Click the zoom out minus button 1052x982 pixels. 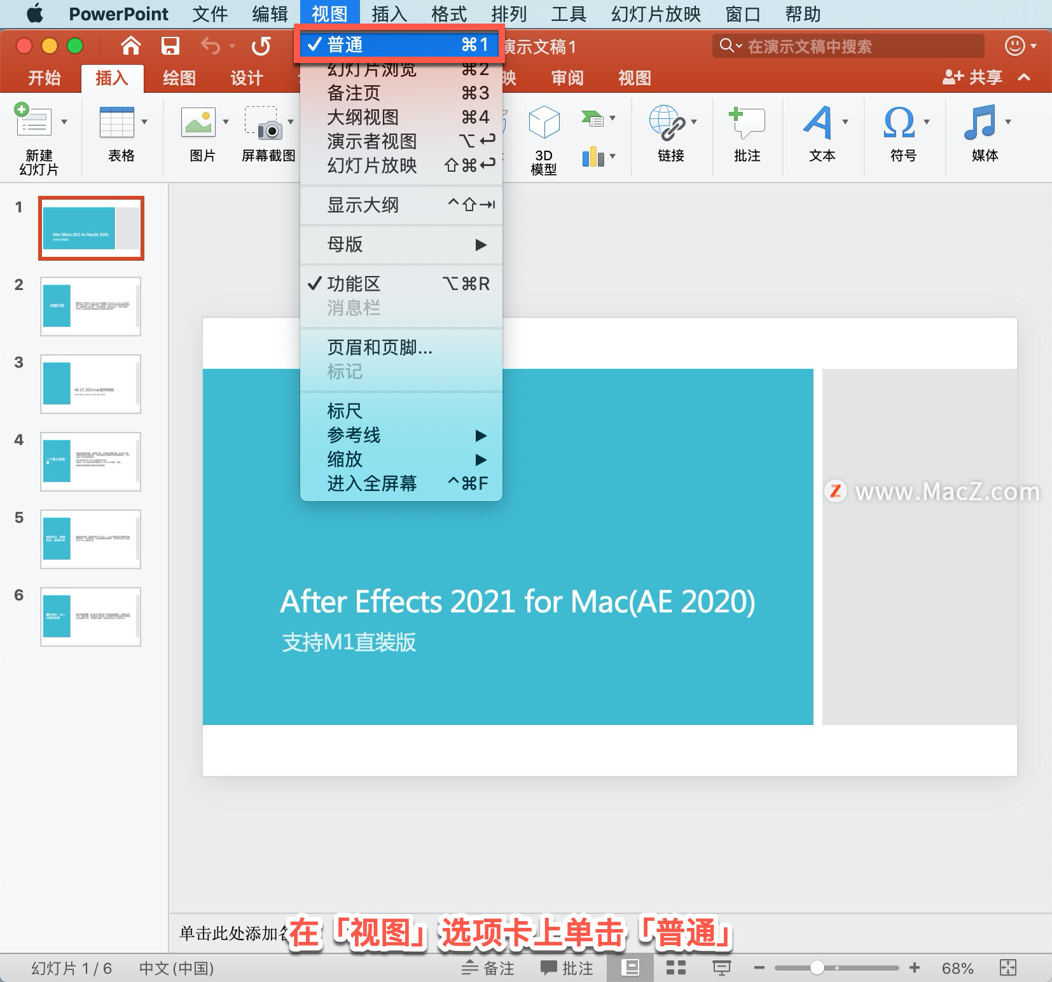[x=759, y=968]
